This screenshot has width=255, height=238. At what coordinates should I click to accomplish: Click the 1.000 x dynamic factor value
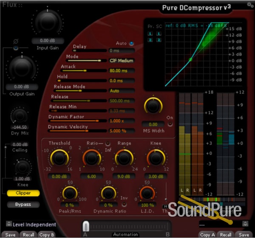click(122, 121)
